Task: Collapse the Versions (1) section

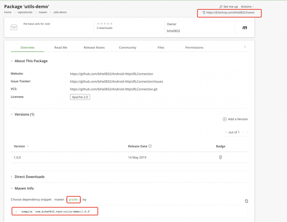Action: [12, 114]
